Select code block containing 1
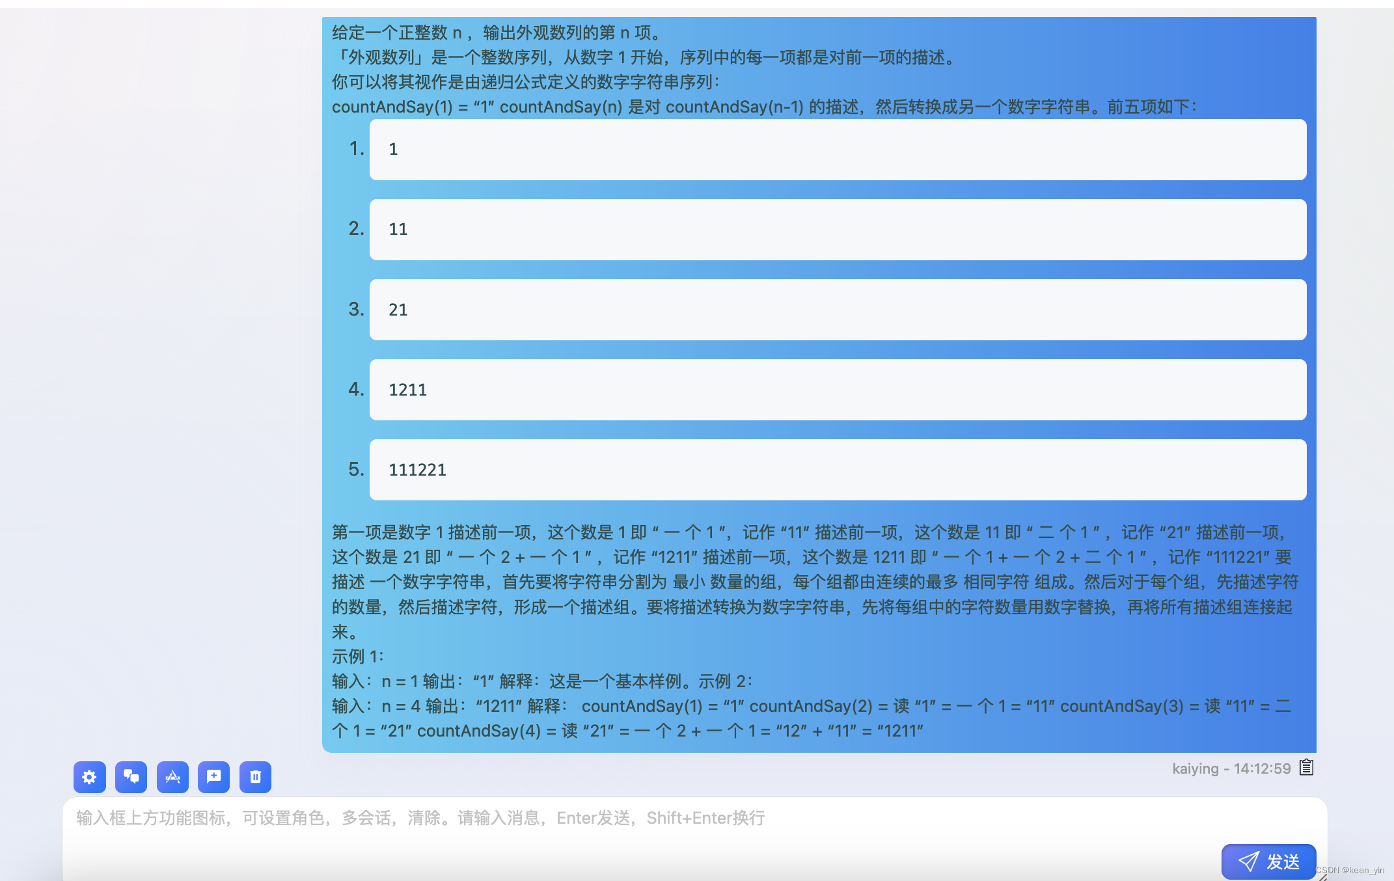1394x881 pixels. coord(838,150)
